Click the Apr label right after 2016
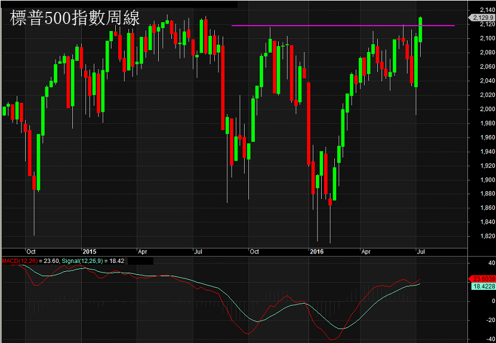496x343 pixels. pos(366,252)
